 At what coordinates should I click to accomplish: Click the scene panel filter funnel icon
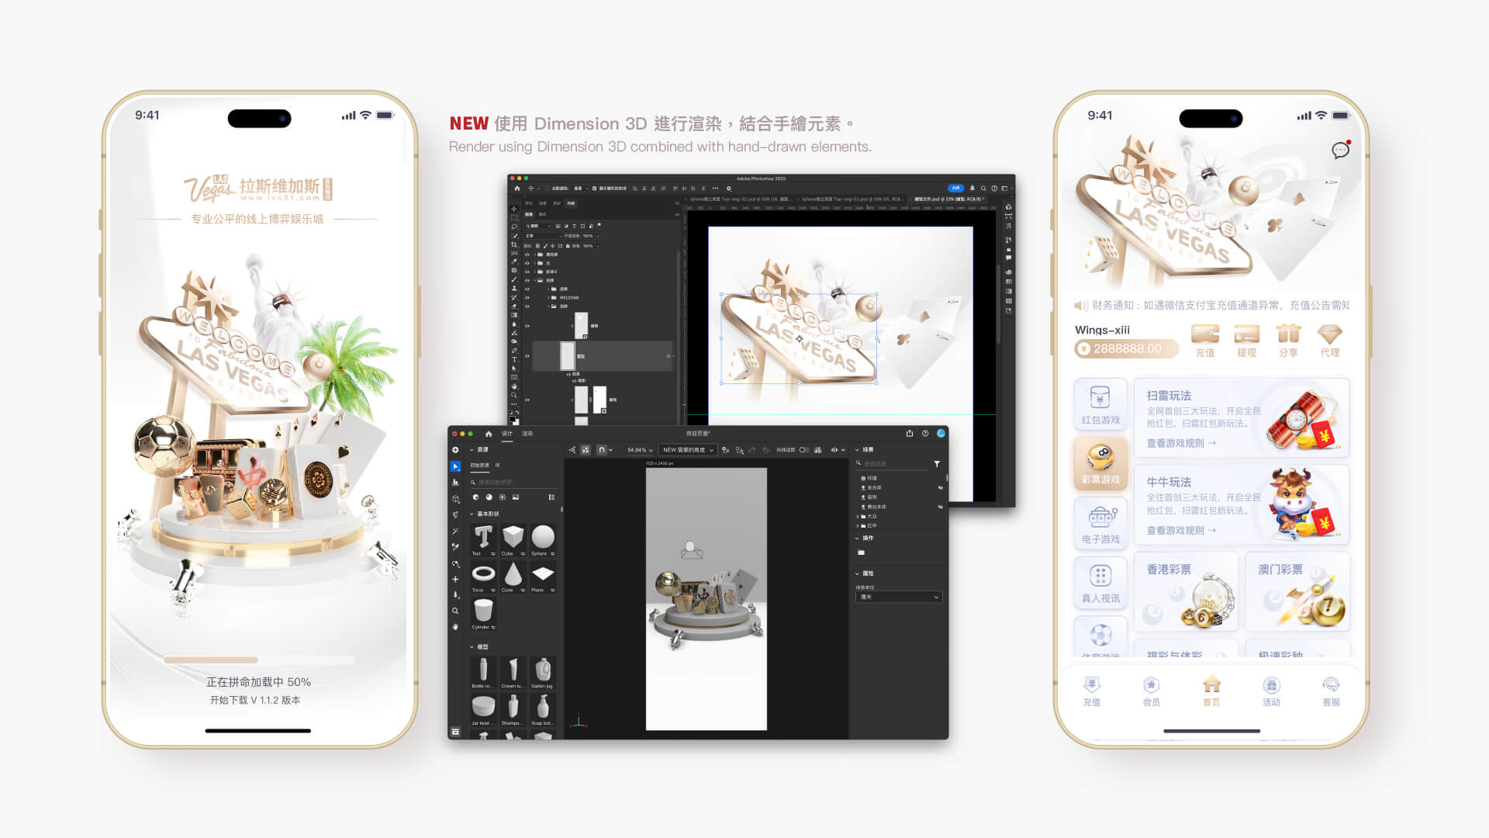[x=937, y=464]
